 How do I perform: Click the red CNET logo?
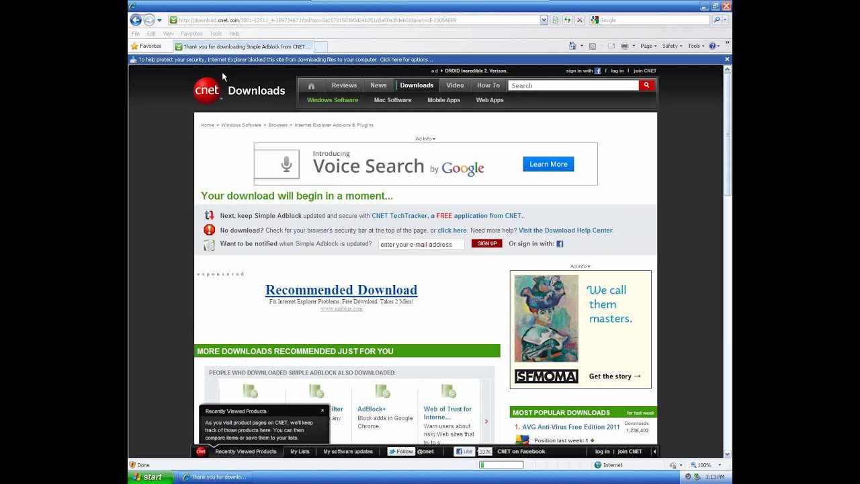click(207, 90)
